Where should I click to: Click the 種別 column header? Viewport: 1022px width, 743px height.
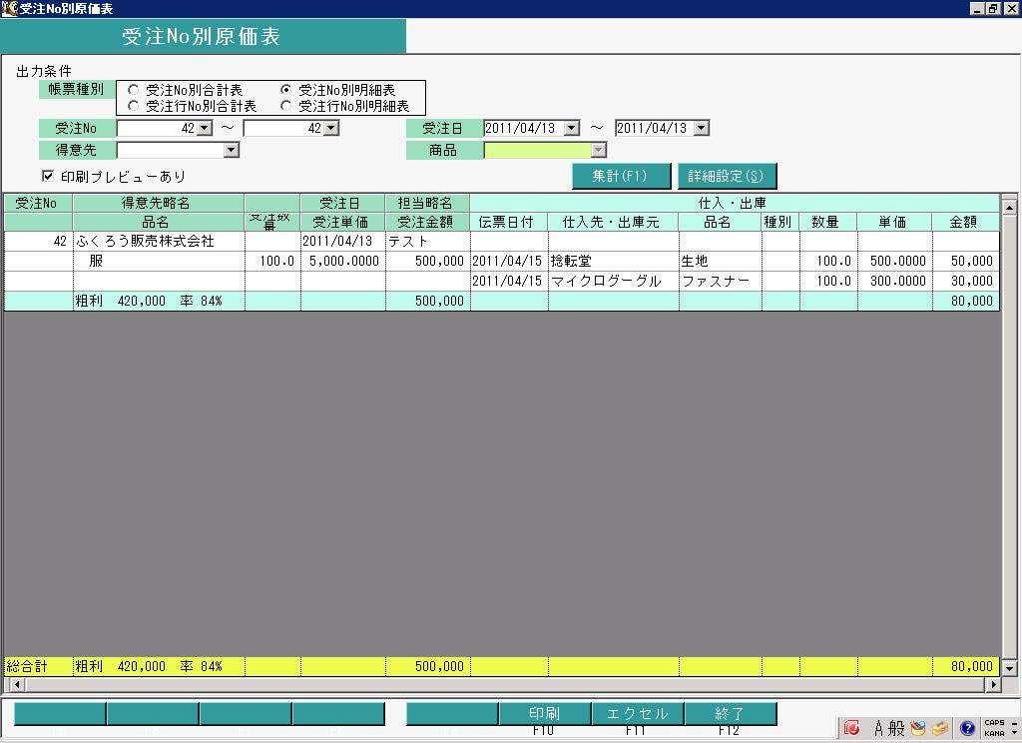click(x=780, y=222)
